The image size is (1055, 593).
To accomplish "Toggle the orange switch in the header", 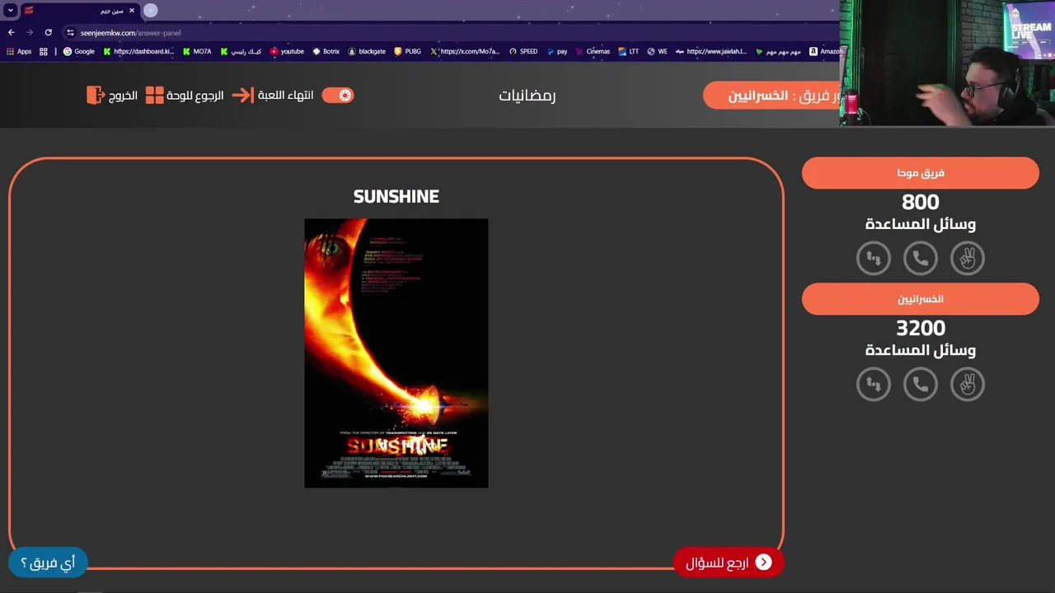I will click(338, 95).
